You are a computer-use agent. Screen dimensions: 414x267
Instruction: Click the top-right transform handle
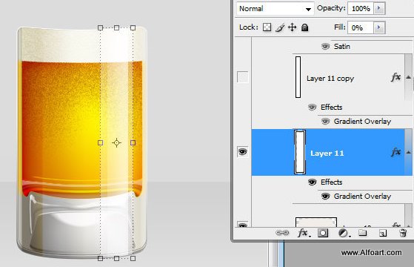133,27
